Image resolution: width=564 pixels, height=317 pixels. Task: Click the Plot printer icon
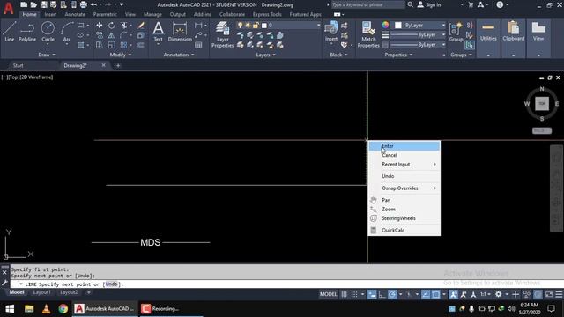point(84,4)
